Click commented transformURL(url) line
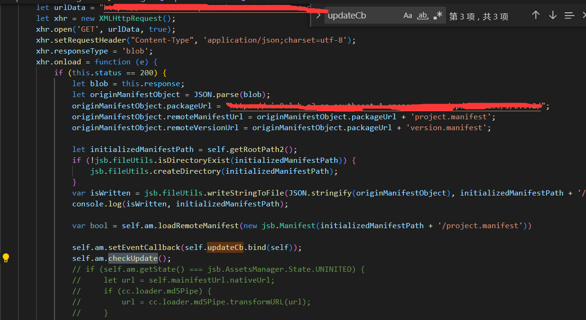This screenshot has height=320, width=586. 192,302
